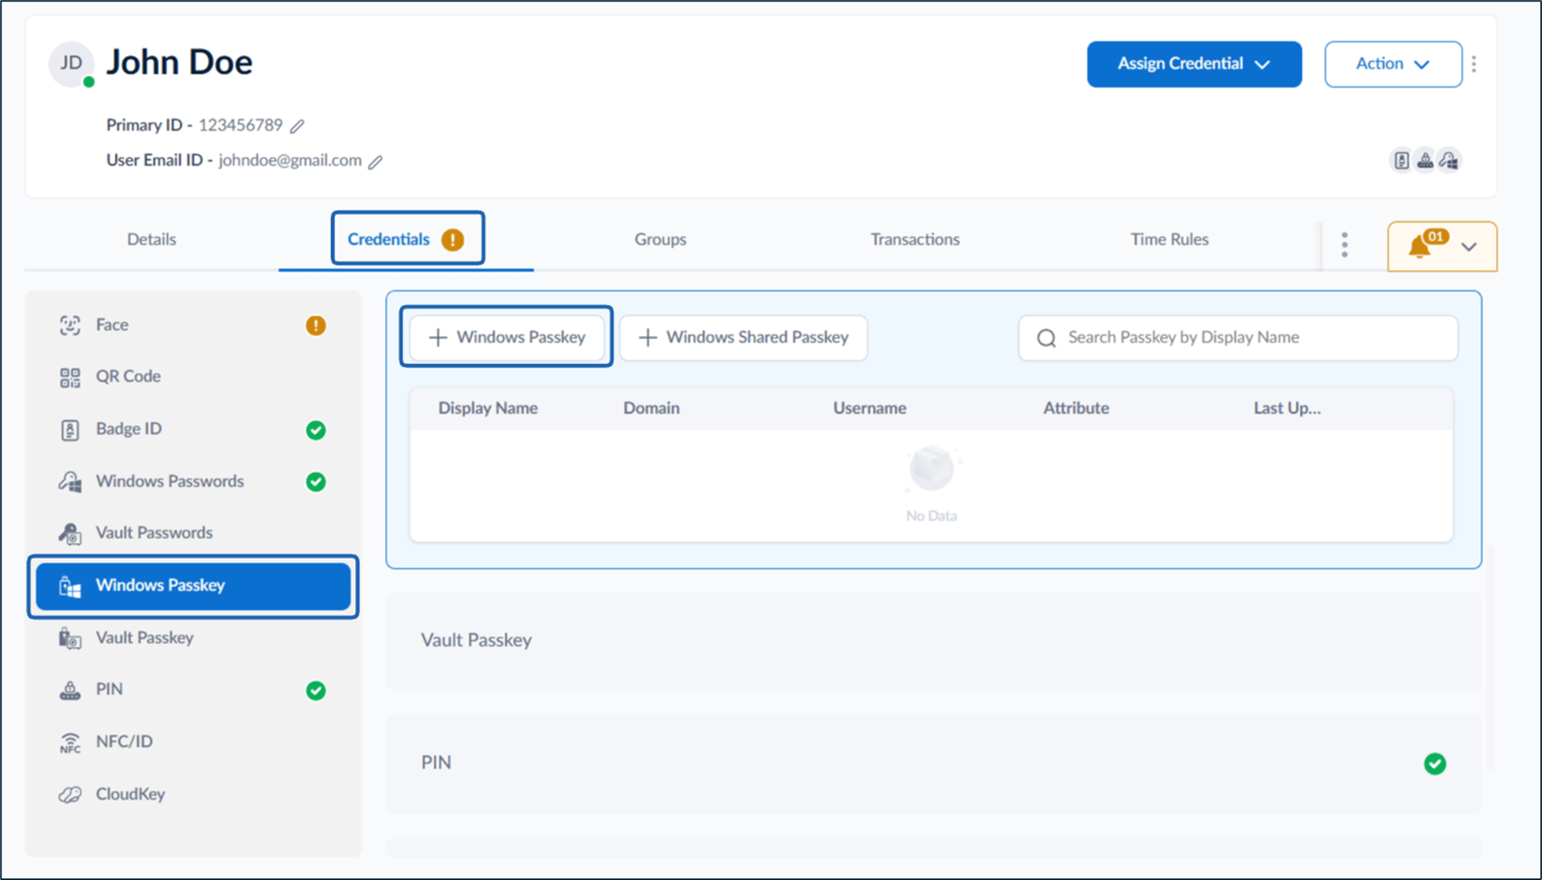This screenshot has height=880, width=1542.
Task: Click the JD user avatar
Action: pos(71,63)
